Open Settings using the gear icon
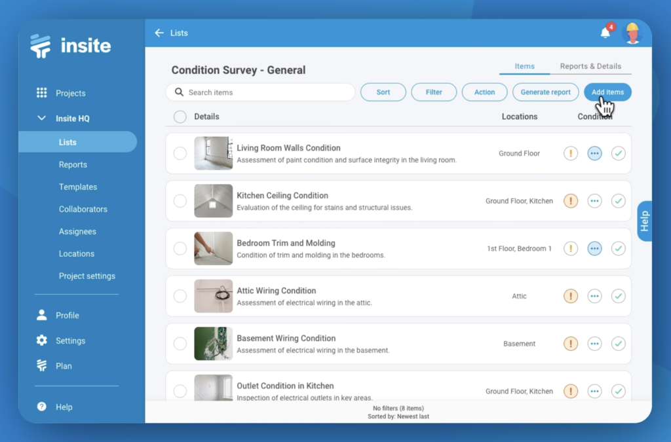The height and width of the screenshot is (442, 671). 41,341
